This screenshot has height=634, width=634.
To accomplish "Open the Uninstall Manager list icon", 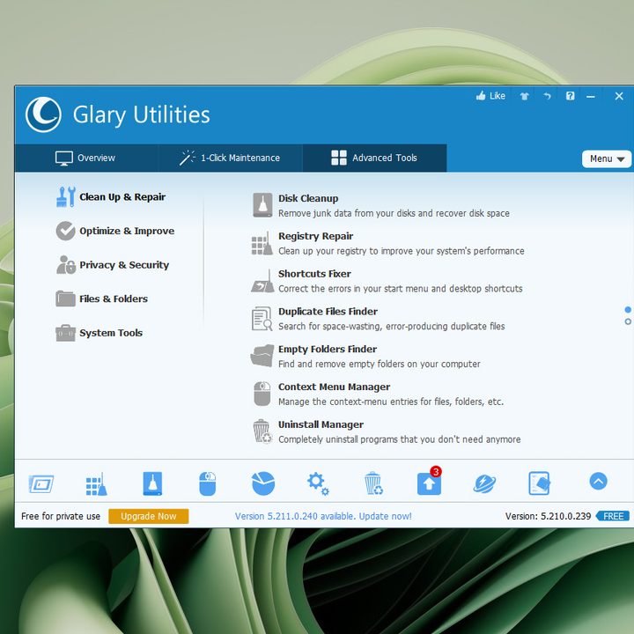I will click(x=262, y=431).
